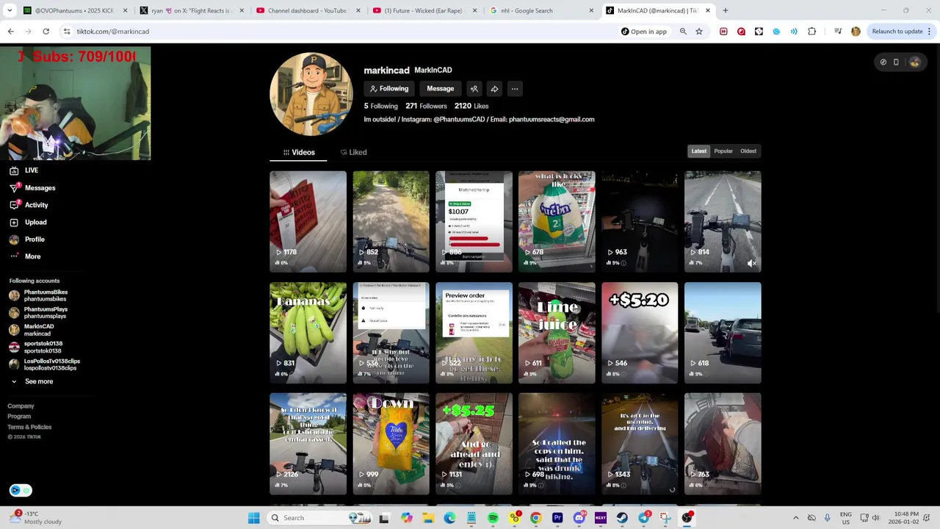This screenshot has height=529, width=940.
Task: Click the Message button
Action: [441, 89]
